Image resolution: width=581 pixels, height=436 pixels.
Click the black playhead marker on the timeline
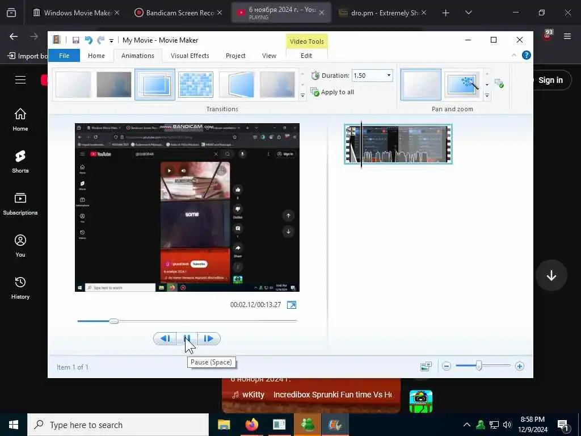click(x=361, y=145)
